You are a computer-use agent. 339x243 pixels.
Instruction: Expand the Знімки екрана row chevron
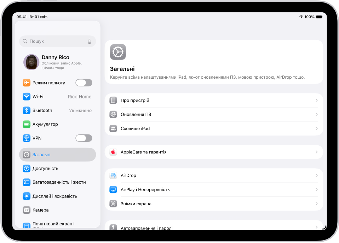point(316,204)
